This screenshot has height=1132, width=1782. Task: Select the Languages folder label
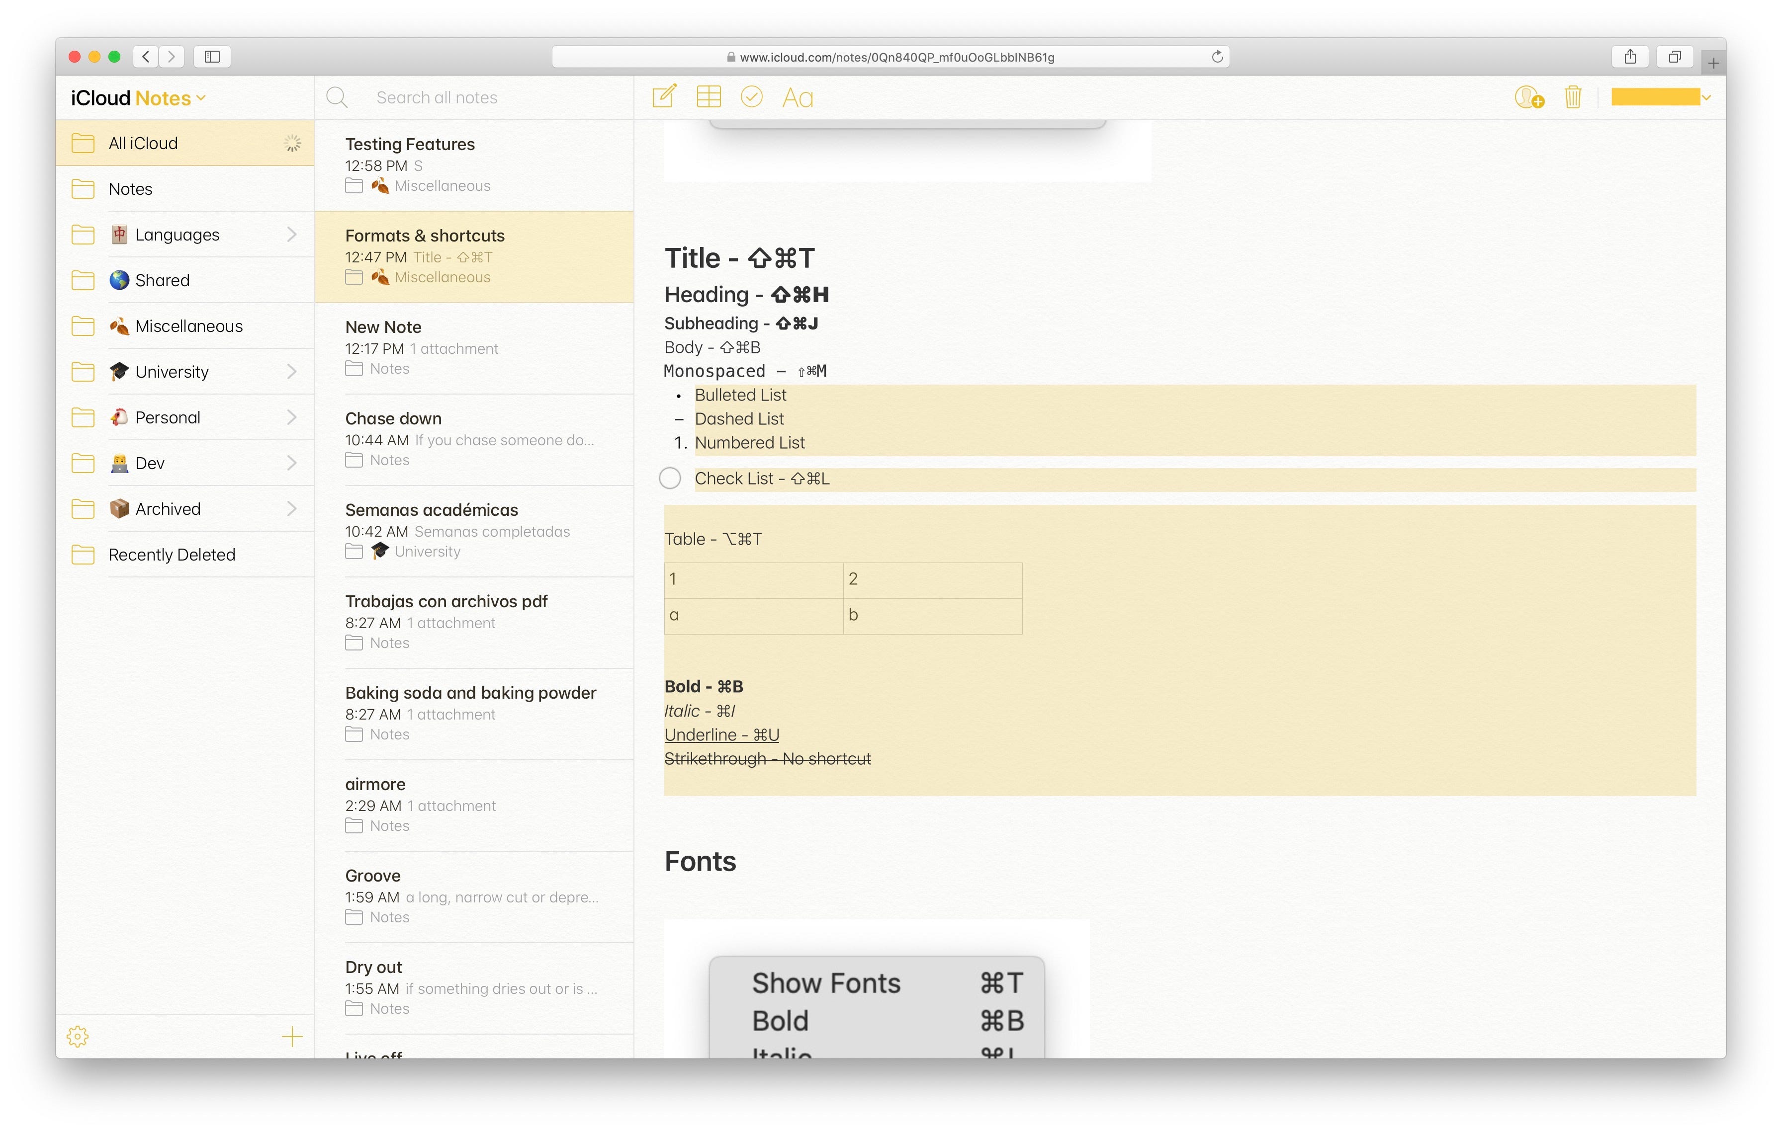point(177,235)
